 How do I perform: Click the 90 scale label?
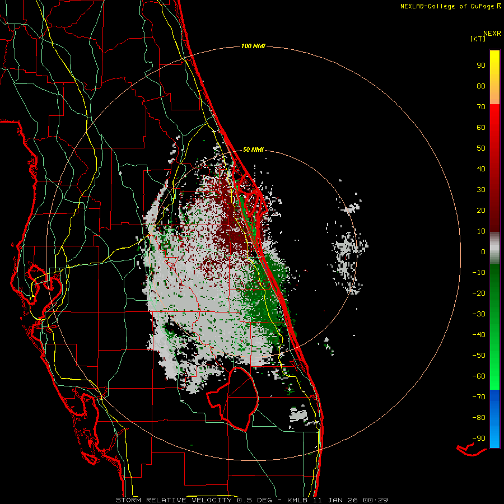(x=481, y=66)
